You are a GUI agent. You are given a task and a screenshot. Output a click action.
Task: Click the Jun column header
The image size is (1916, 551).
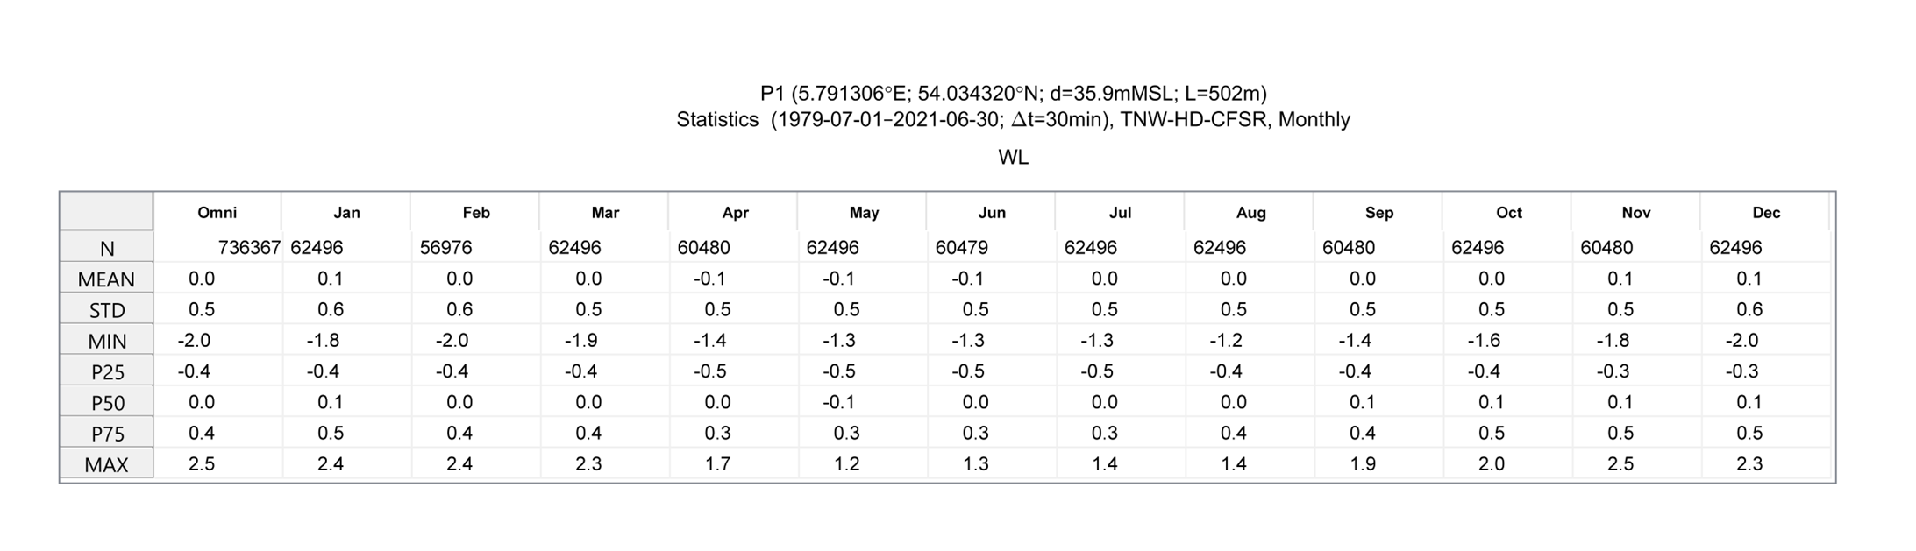pyautogui.click(x=992, y=212)
